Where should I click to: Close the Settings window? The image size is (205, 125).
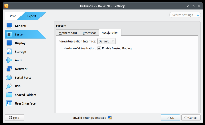pos(199,6)
